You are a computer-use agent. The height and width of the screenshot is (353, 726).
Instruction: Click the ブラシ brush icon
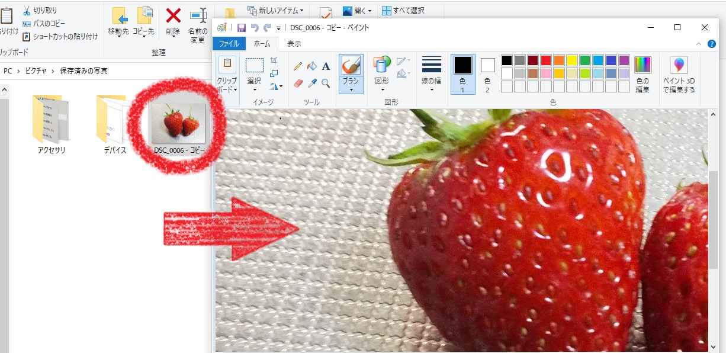351,65
